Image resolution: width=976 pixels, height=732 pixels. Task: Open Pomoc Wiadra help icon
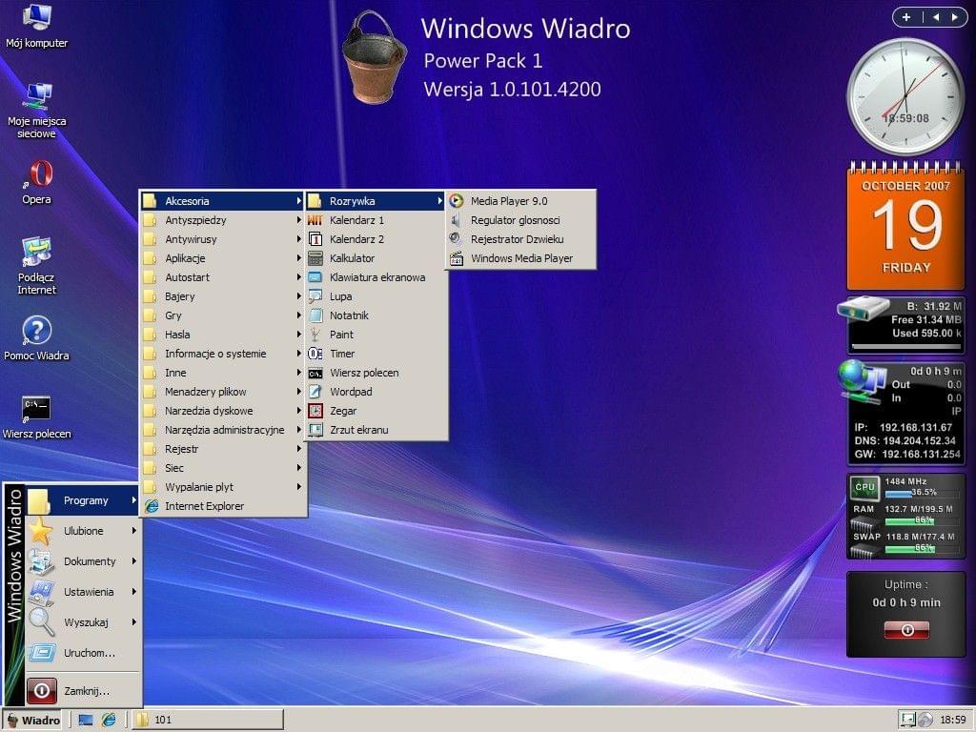pyautogui.click(x=36, y=338)
